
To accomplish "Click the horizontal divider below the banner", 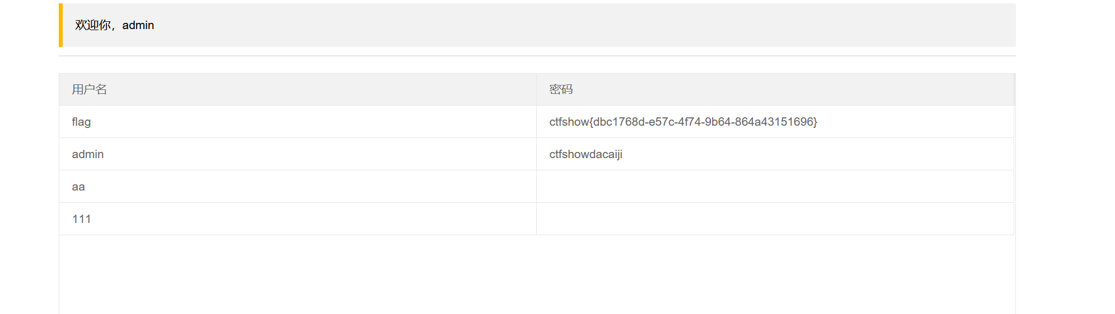I will coord(537,56).
